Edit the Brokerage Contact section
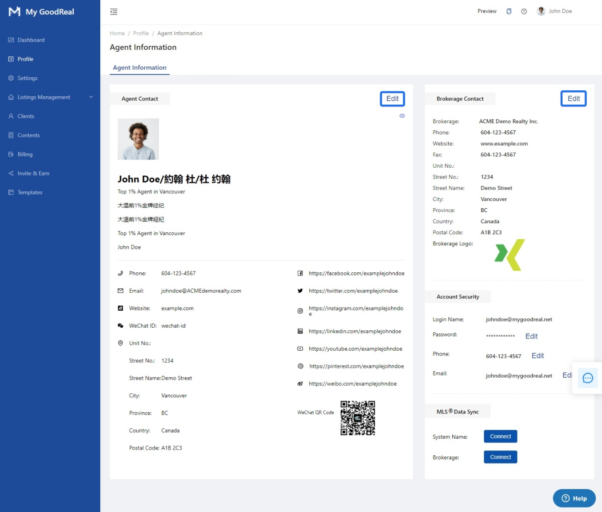Image resolution: width=602 pixels, height=512 pixels. pyautogui.click(x=573, y=99)
